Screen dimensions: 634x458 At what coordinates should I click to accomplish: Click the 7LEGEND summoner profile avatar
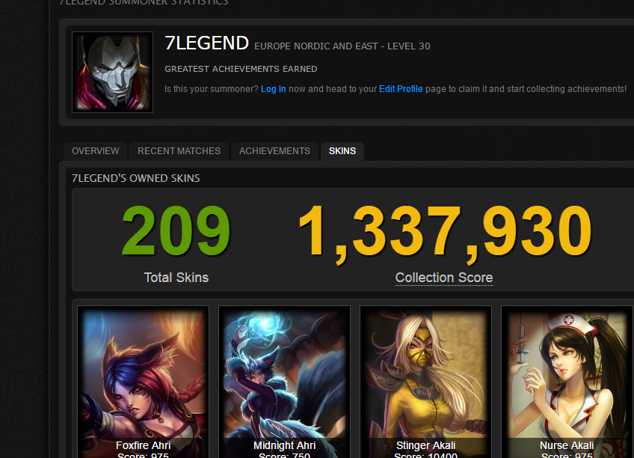tap(112, 72)
